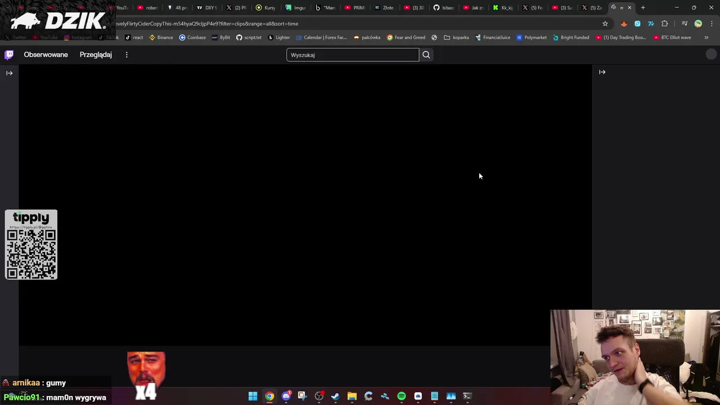Open the user avatar menu
The image size is (720, 405).
711,54
